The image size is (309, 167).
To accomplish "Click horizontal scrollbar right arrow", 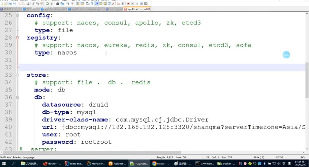I will [303, 152].
